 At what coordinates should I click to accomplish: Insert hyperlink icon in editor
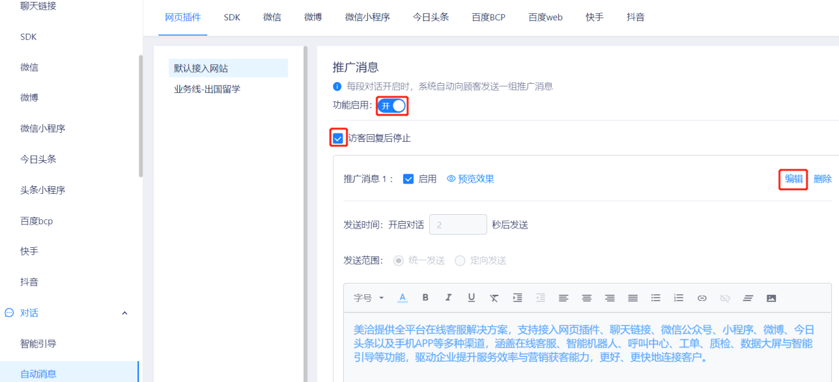tap(702, 297)
